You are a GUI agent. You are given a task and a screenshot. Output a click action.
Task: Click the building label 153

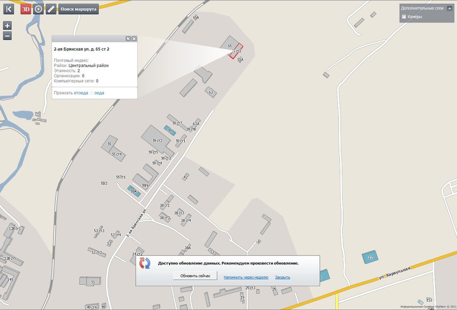click(429, 300)
